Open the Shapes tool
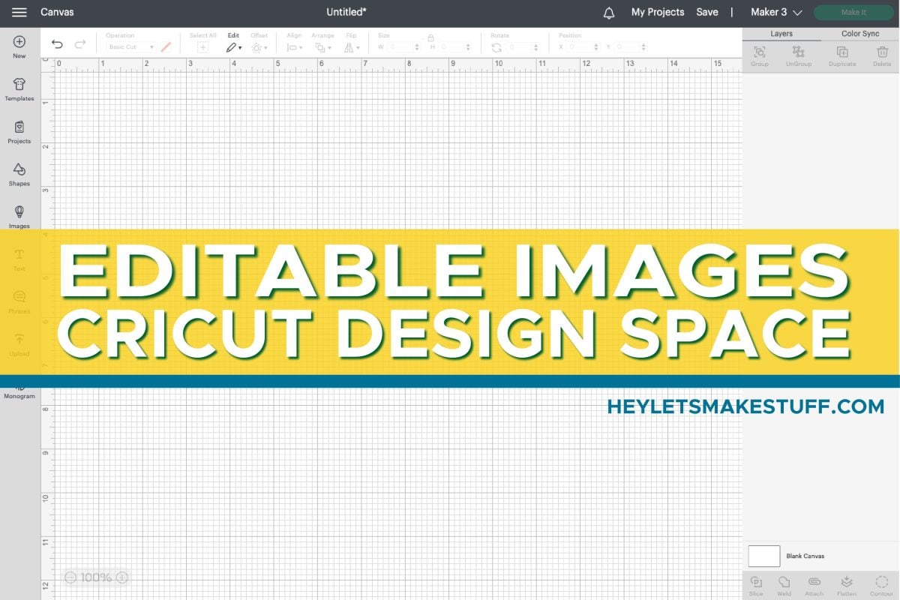900x600 pixels. click(x=19, y=174)
